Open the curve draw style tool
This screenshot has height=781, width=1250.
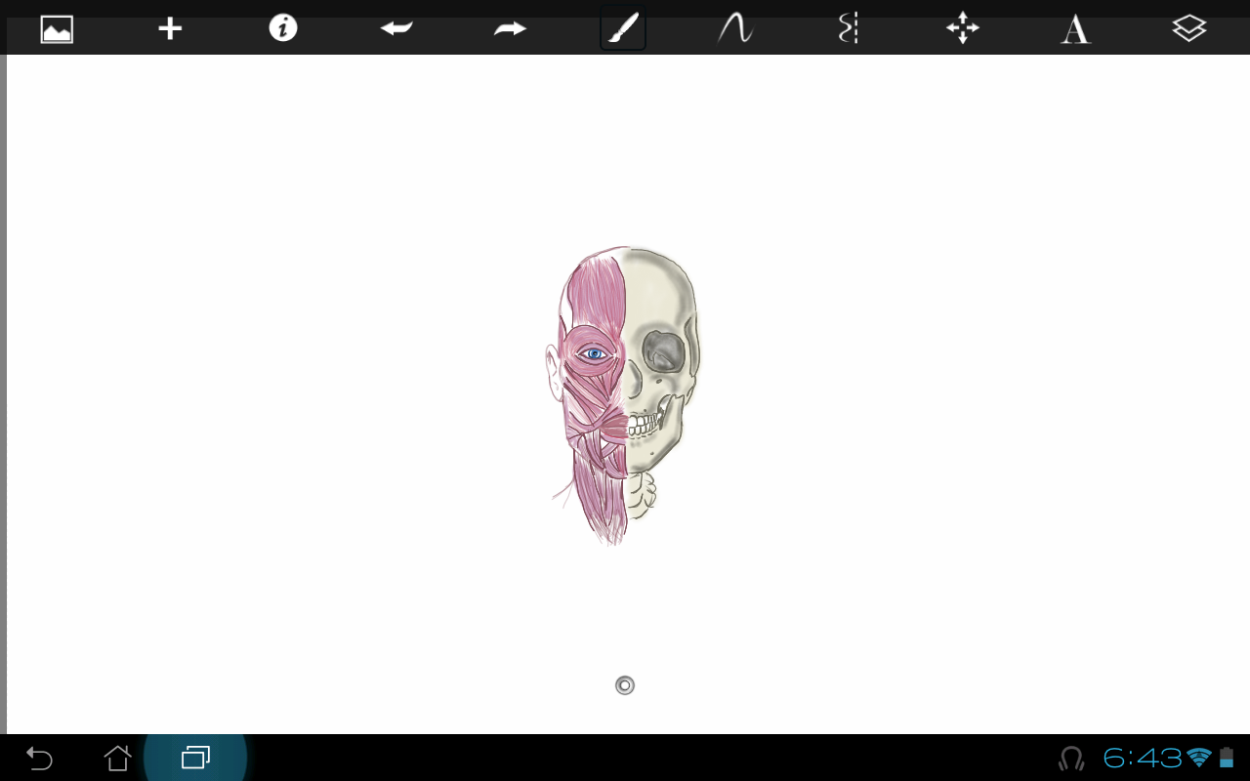point(735,29)
